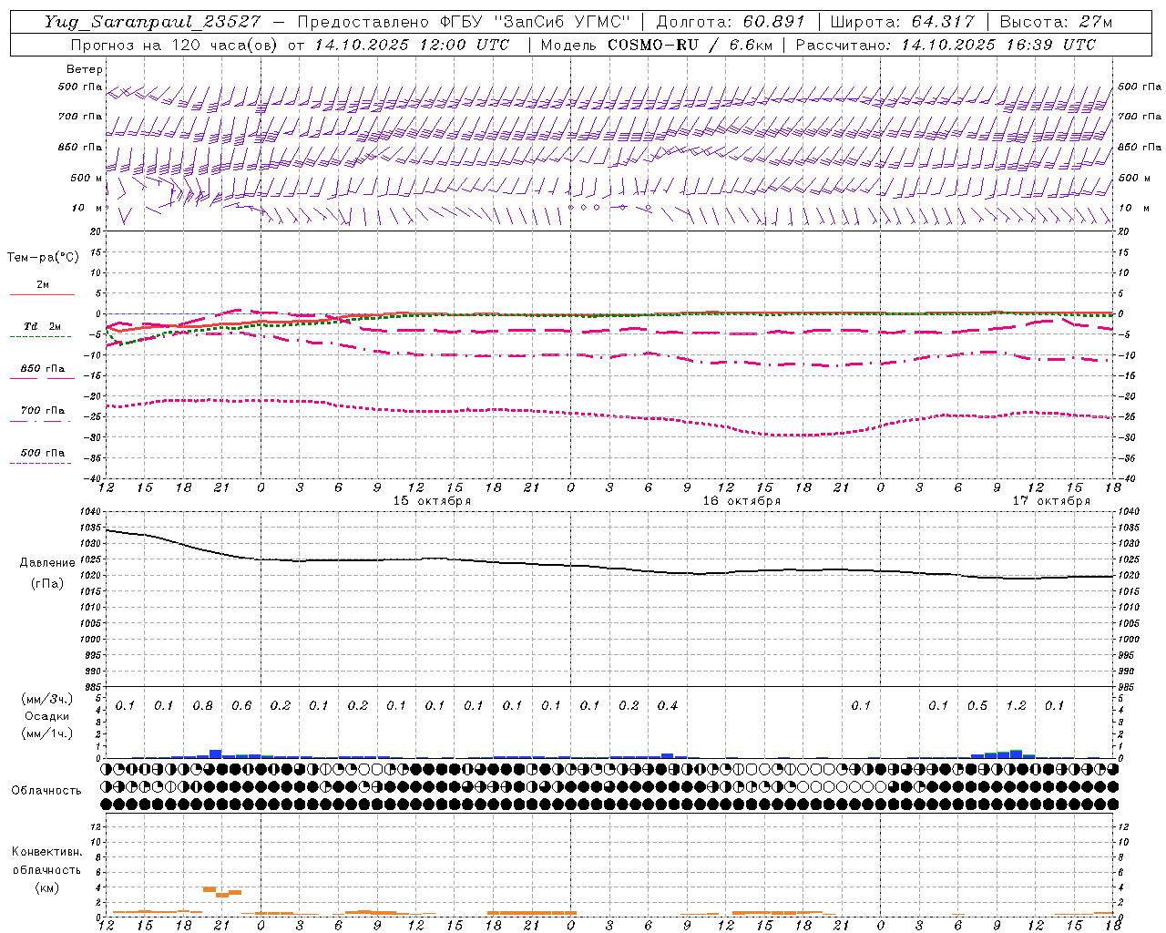Click the 1.2 precipitation amount

1016,706
